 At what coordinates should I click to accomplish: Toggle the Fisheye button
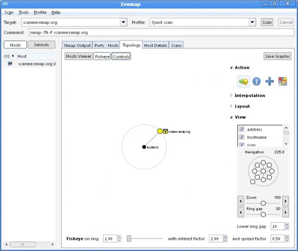point(102,56)
